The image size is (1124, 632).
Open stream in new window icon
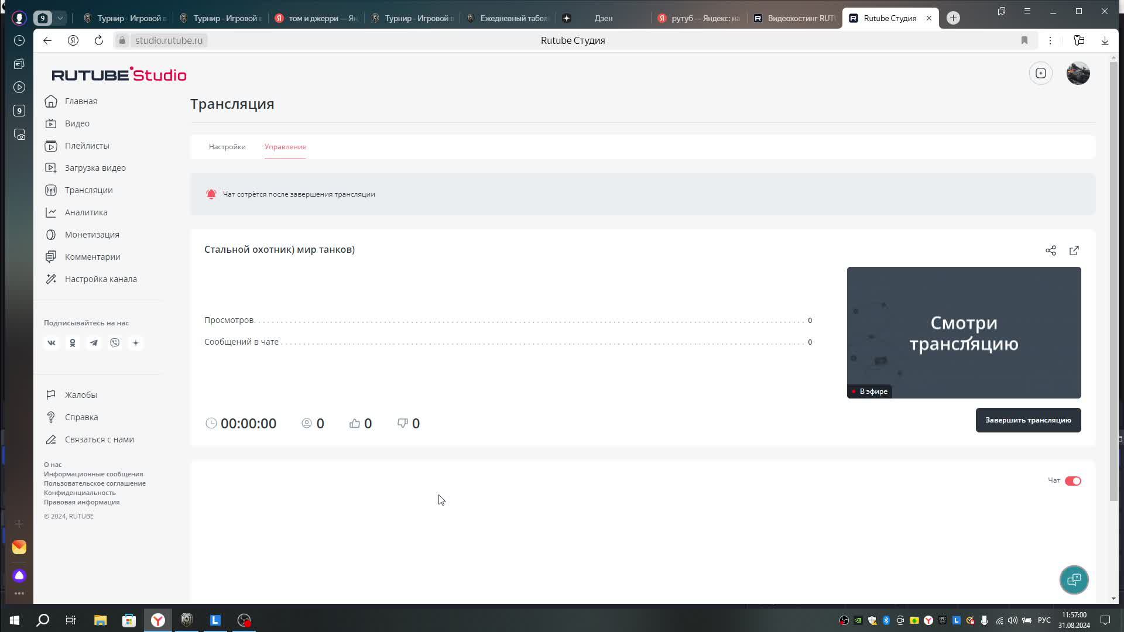point(1074,250)
